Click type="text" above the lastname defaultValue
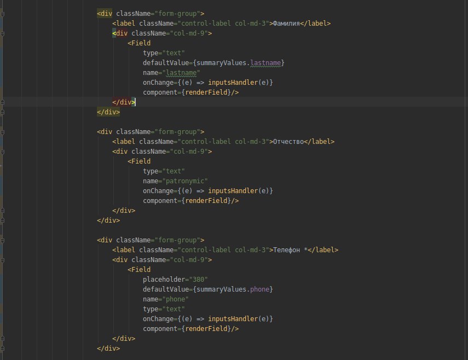The height and width of the screenshot is (360, 468). click(x=164, y=53)
